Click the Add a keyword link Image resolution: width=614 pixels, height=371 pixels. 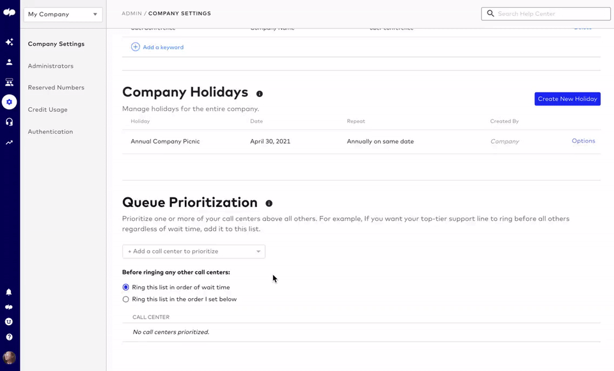point(163,47)
